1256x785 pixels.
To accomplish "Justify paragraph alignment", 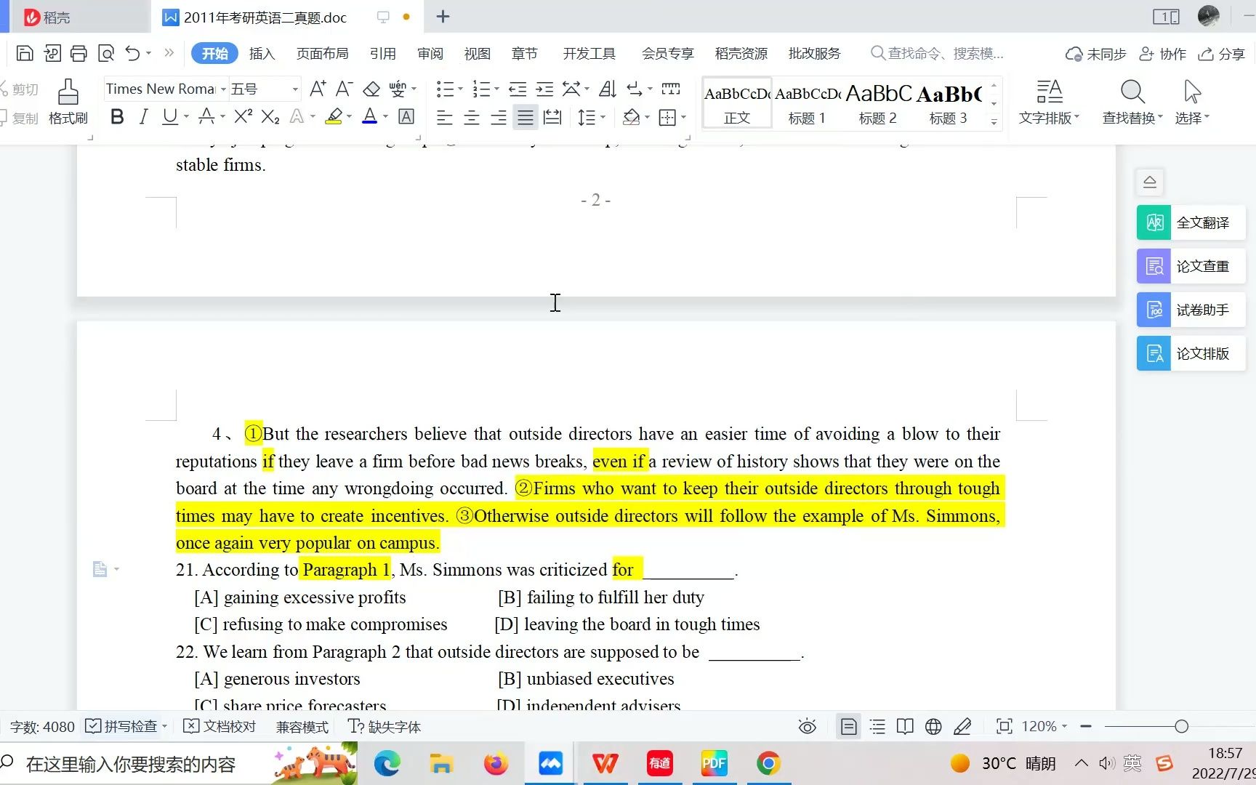I will [525, 117].
